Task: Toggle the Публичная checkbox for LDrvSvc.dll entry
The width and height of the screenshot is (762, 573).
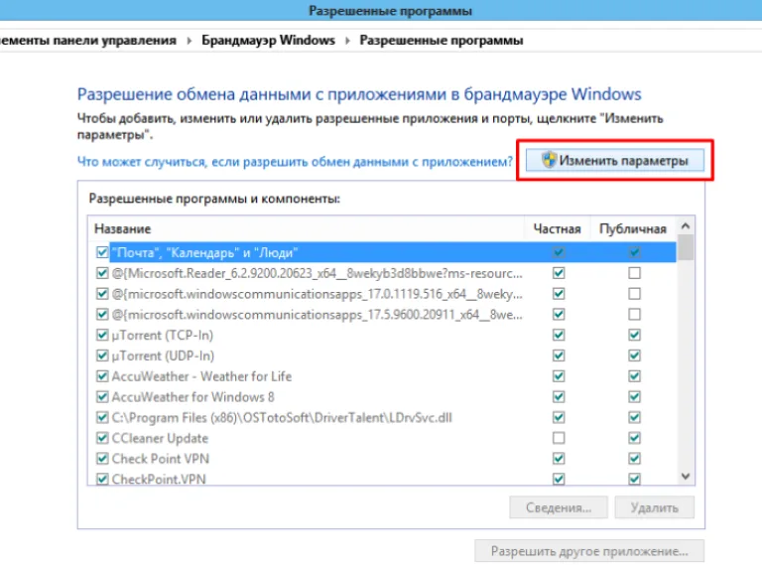Action: 634,417
